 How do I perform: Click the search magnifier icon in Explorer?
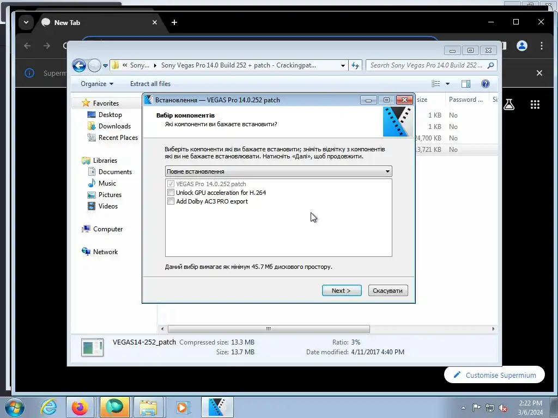tap(491, 65)
